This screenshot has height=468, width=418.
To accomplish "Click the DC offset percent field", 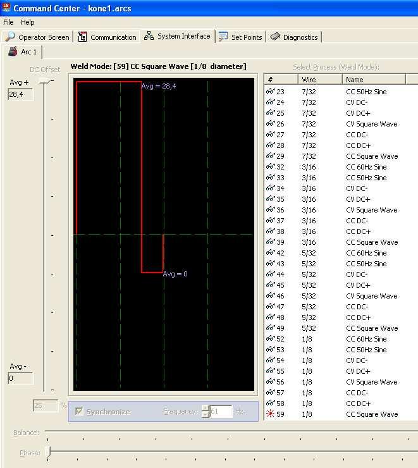I will pyautogui.click(x=46, y=405).
